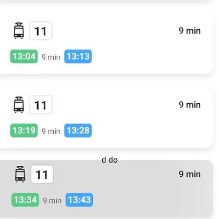Select line 11 badge in first card
The height and width of the screenshot is (219, 219).
click(41, 31)
